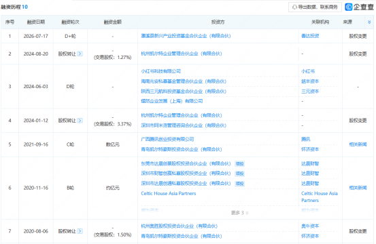Open equity transfer details for 2024-08-20 row

[80, 54]
